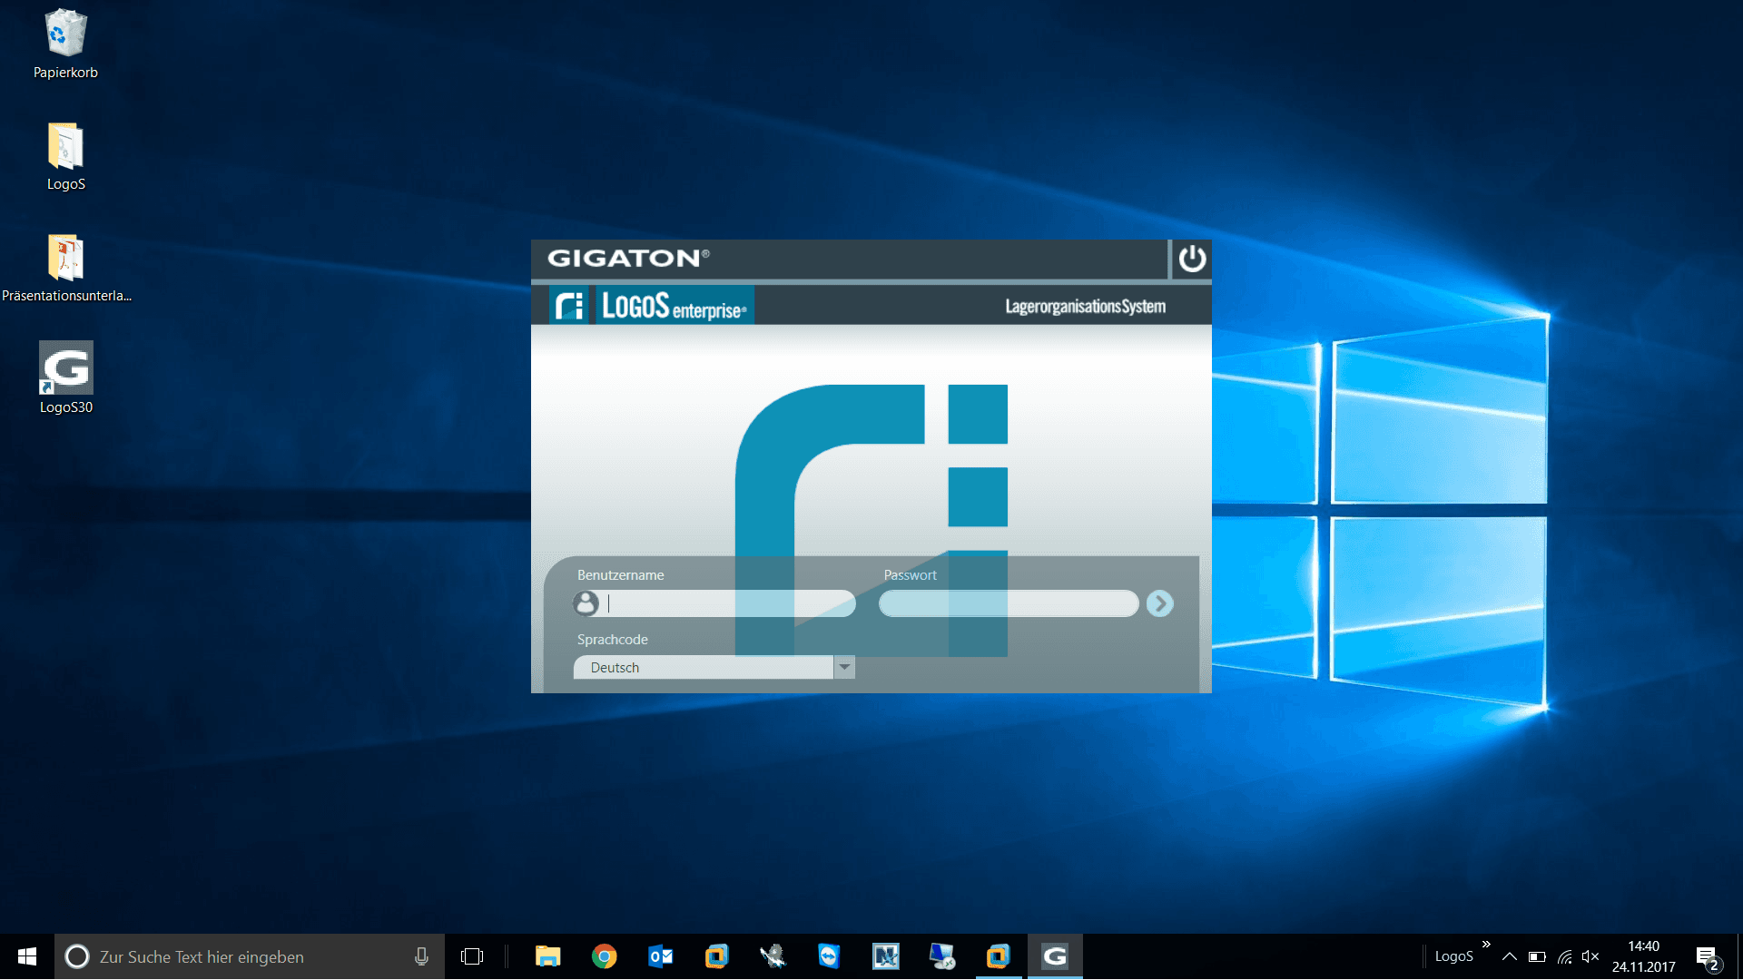The image size is (1743, 980).
Task: Click the "Zur Suche Text hier eingeben" search box
Action: click(250, 956)
